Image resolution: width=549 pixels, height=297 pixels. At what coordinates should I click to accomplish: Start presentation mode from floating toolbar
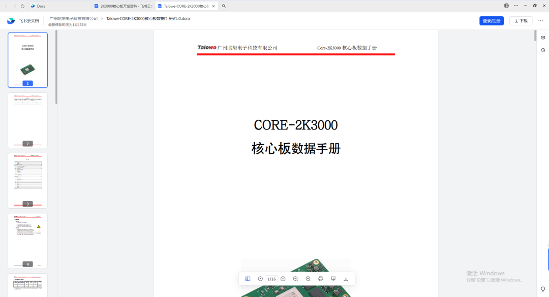[333, 279]
